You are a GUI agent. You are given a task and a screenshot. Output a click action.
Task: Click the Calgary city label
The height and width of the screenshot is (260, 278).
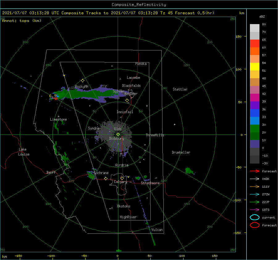[120, 182]
